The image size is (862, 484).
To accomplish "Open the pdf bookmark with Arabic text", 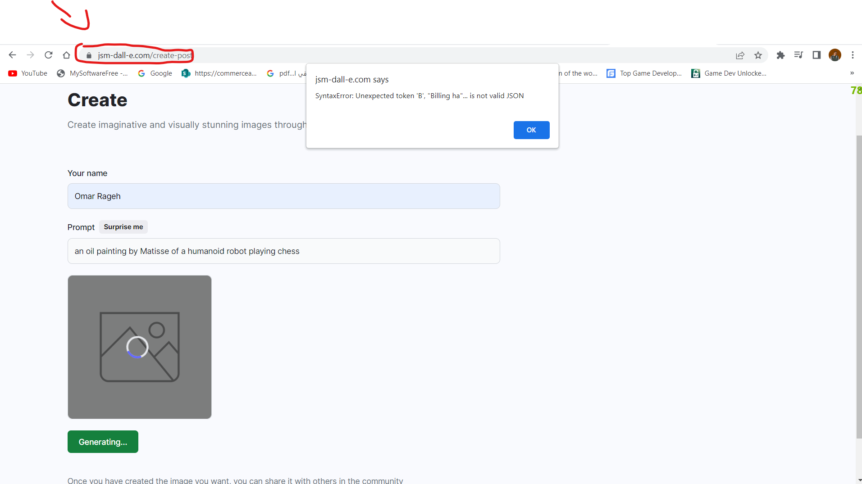I will [286, 73].
